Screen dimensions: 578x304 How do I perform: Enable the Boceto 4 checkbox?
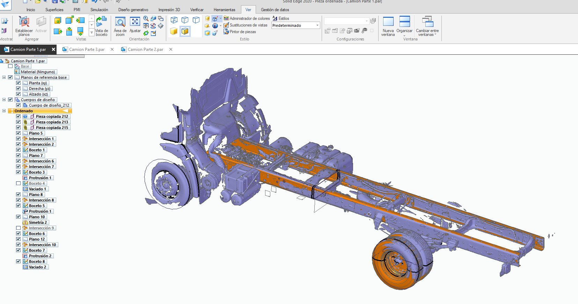click(18, 183)
